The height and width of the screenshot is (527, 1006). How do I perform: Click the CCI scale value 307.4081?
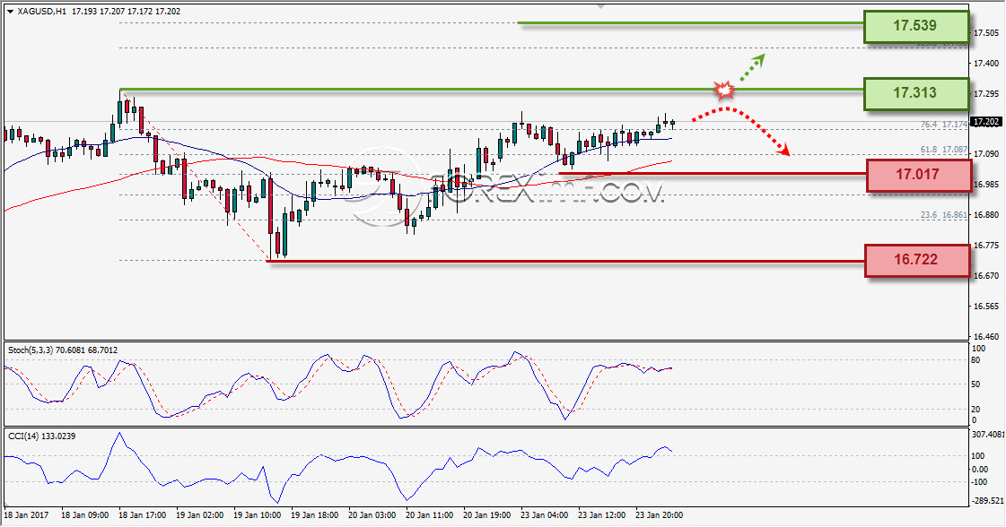(x=988, y=434)
